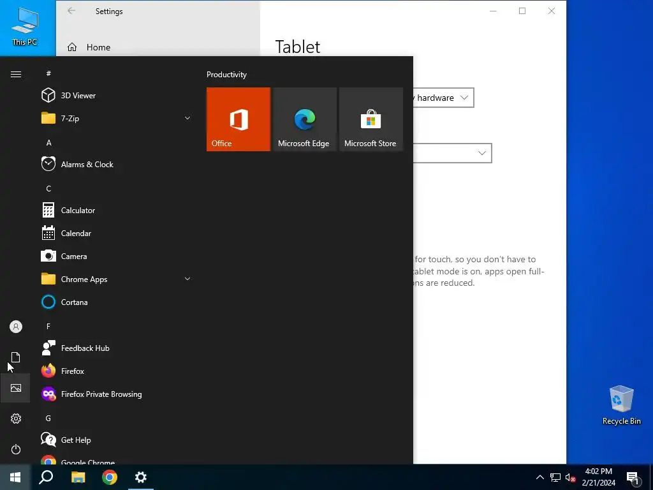
Task: Open taskbar Search
Action: 46,477
